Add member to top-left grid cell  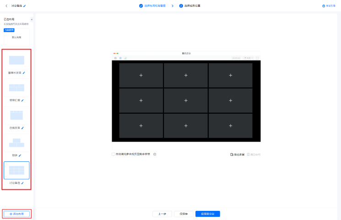141,75
